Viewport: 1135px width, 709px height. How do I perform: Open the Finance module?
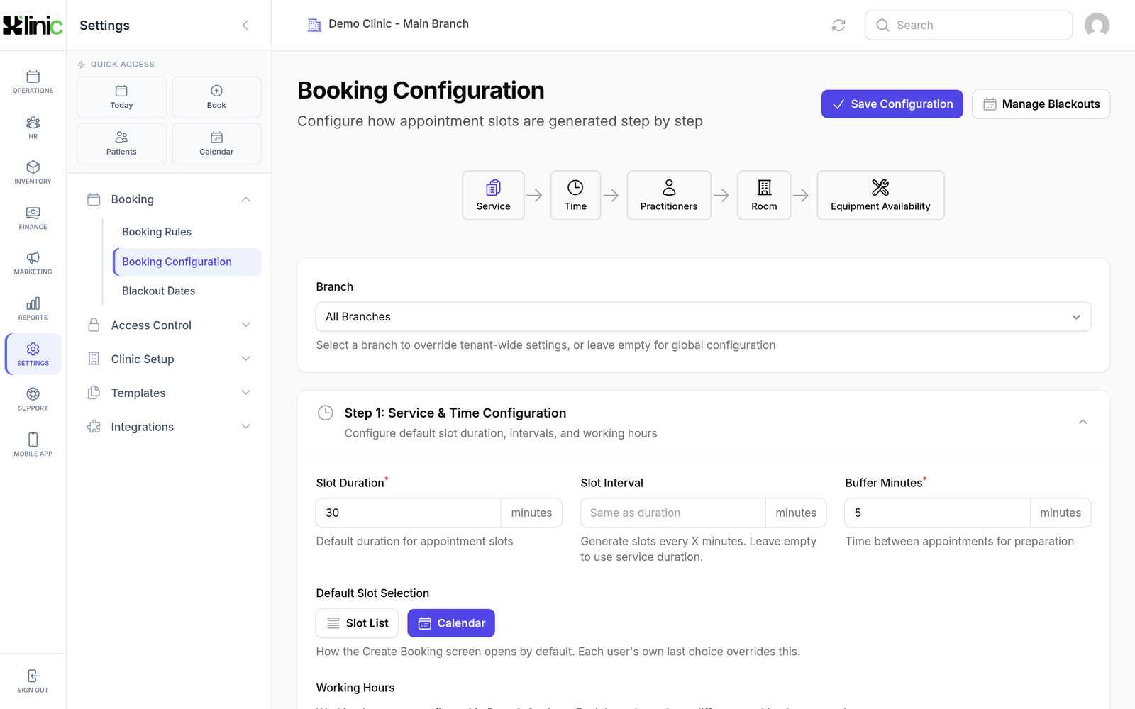pos(33,218)
